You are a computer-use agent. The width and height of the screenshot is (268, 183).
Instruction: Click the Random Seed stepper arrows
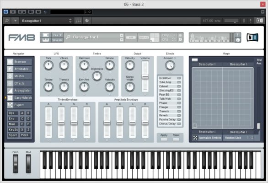pos(252,138)
